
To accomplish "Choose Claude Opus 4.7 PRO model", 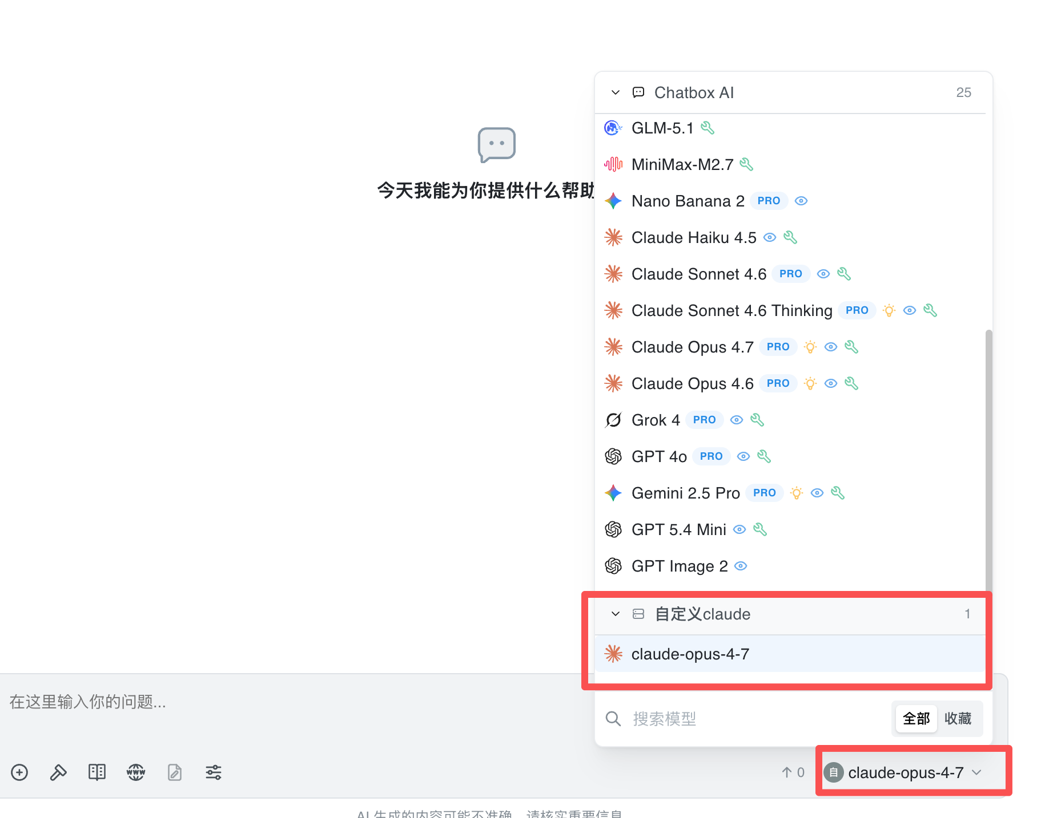I will click(x=790, y=347).
